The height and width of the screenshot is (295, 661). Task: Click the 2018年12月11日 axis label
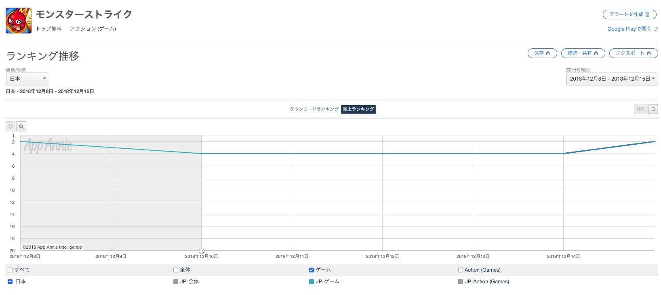click(292, 256)
